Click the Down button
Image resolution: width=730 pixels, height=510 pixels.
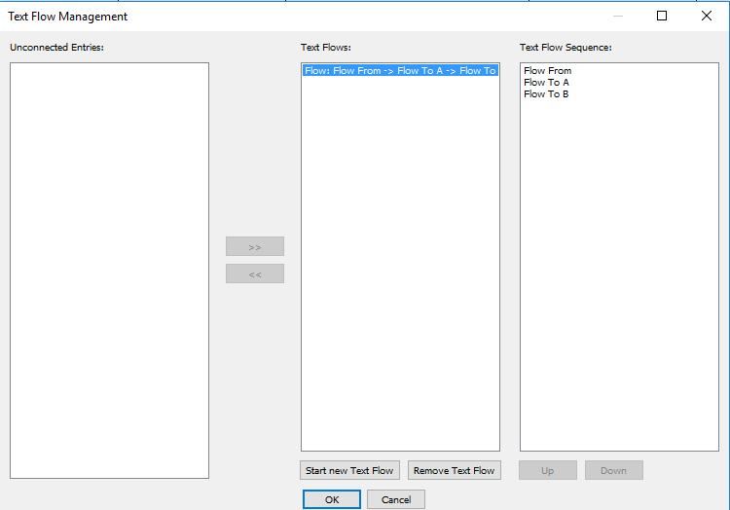613,470
